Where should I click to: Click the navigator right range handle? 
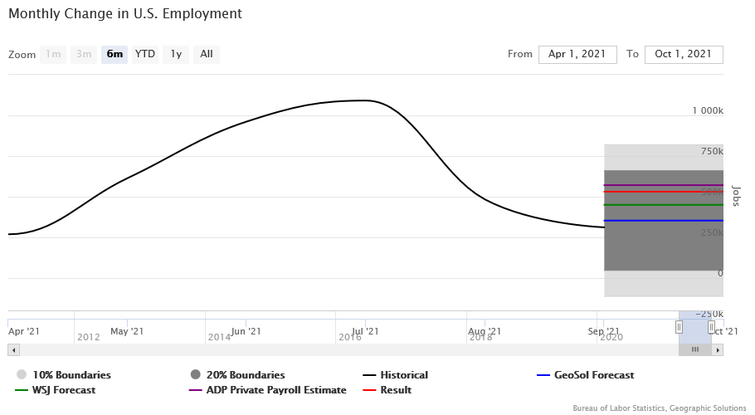tap(711, 327)
